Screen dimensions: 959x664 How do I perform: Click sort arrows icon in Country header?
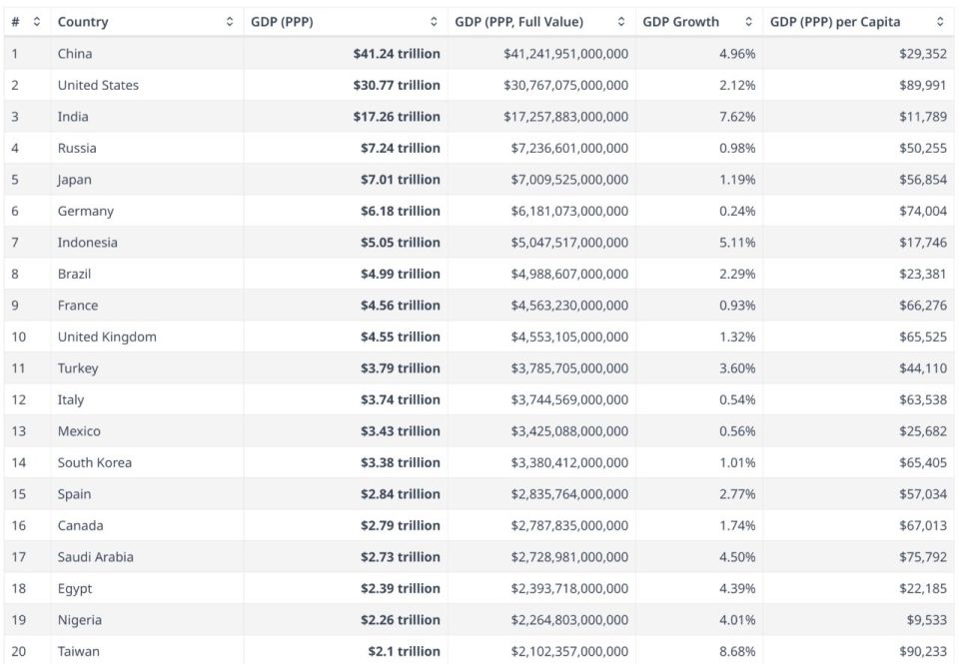(230, 22)
